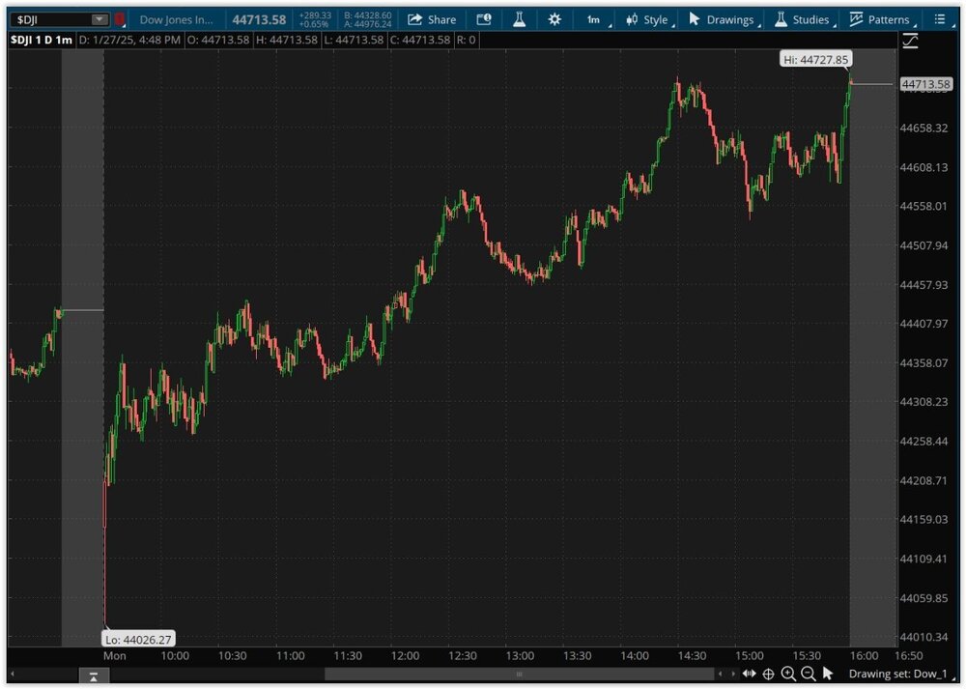Screen dimensions: 966x689
Task: Click the hamburger menu icon at top right
Action: coord(940,18)
